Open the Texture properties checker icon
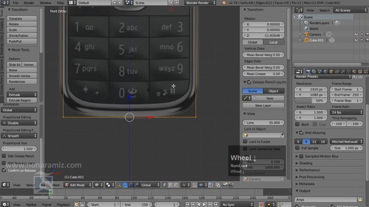 tap(360, 72)
